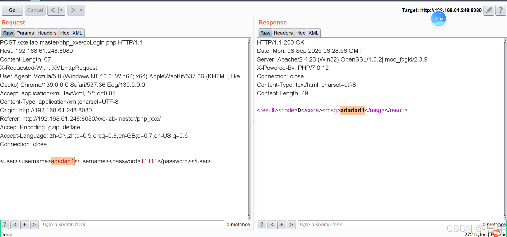Click the request Connection: close line
507x237 pixels.
click(x=23, y=144)
